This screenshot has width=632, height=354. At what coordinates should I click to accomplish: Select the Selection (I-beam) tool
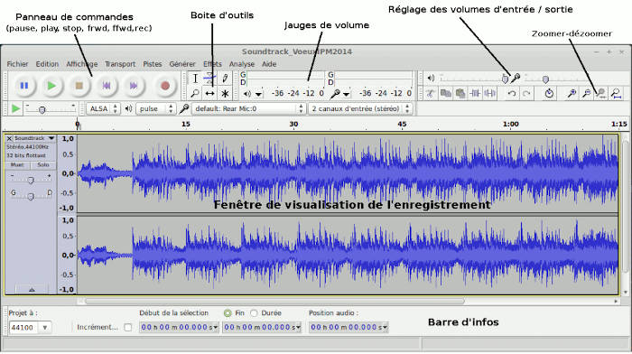point(195,79)
